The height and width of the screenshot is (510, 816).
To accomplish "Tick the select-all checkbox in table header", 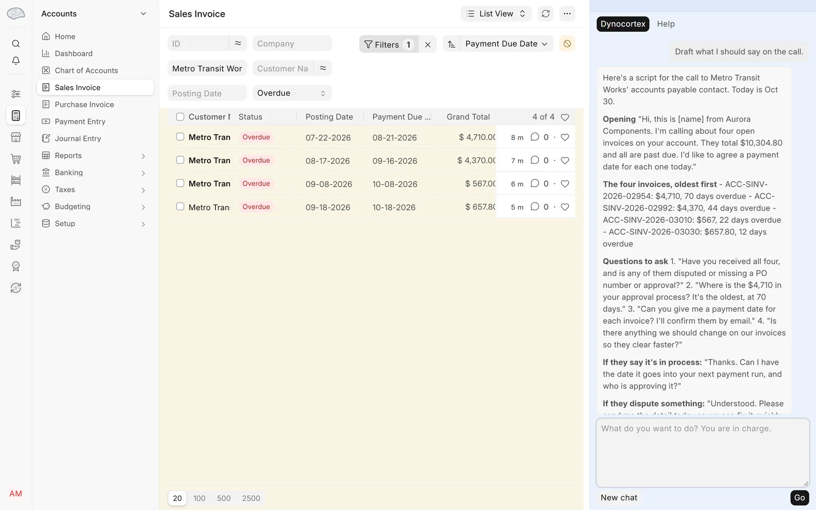I will [180, 117].
